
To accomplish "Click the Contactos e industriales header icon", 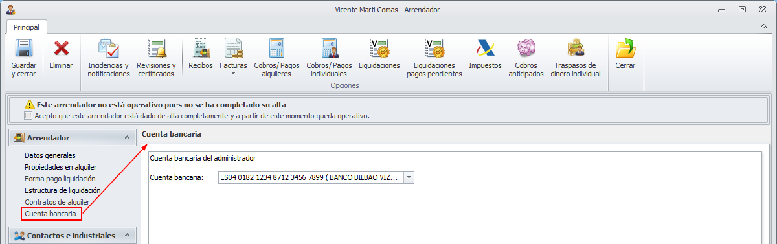I will (x=19, y=236).
